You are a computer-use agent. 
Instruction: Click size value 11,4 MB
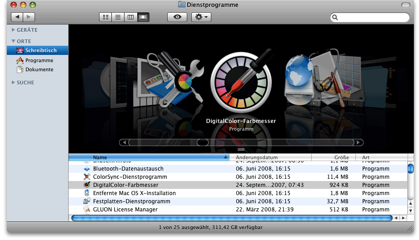pyautogui.click(x=338, y=177)
